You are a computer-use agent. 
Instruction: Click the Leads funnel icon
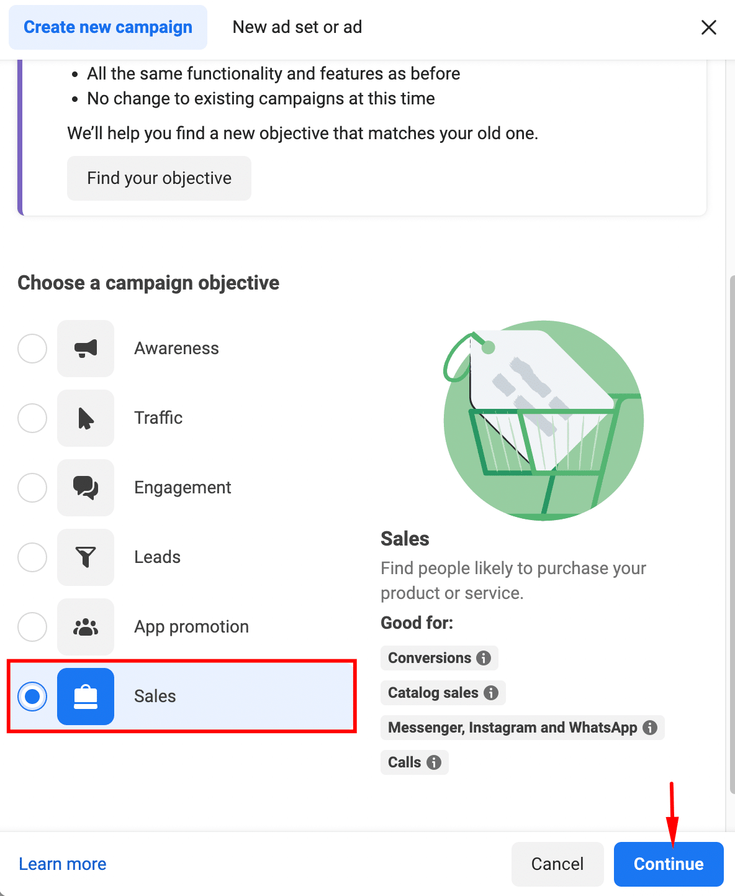(x=86, y=557)
